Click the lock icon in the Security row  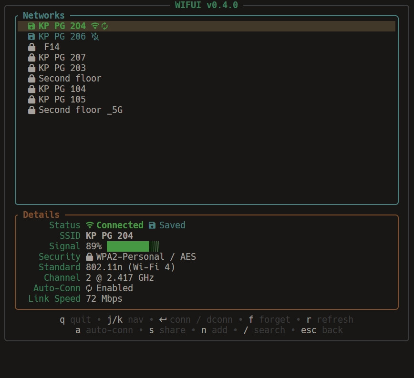tap(89, 257)
